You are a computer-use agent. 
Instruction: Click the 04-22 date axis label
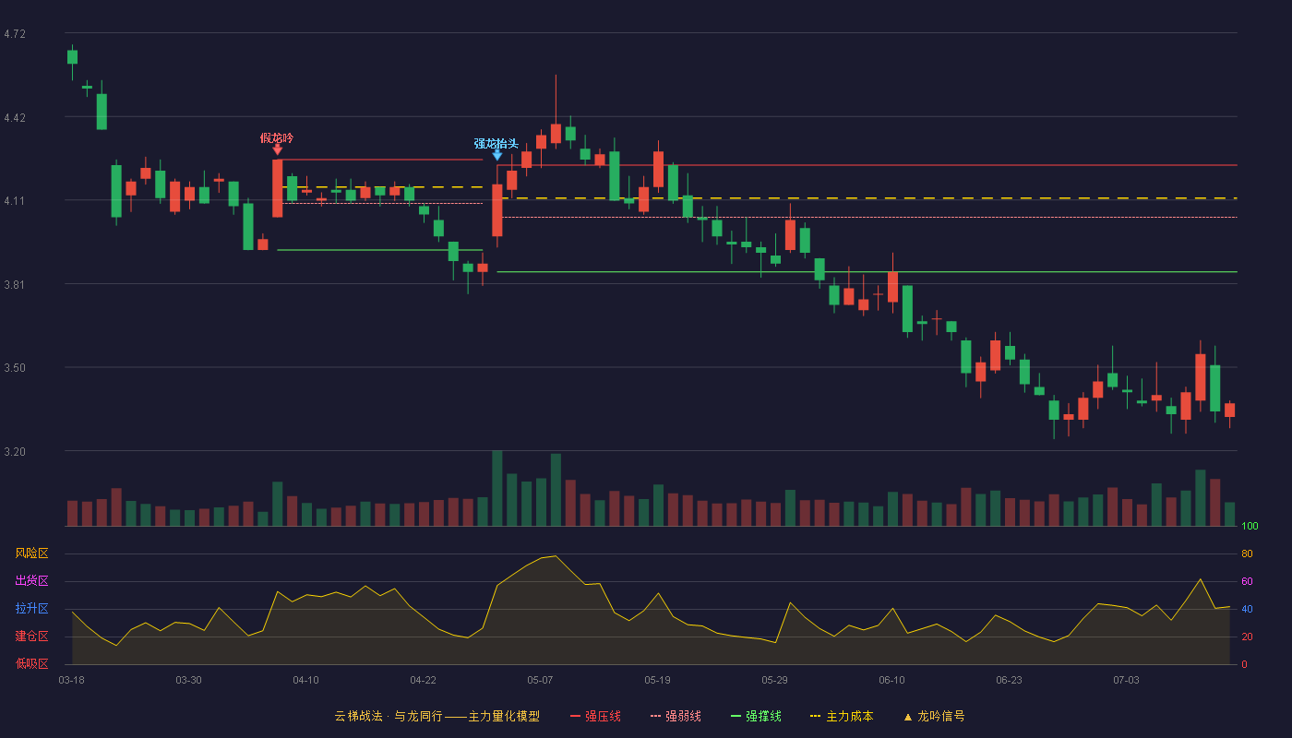pyautogui.click(x=423, y=680)
